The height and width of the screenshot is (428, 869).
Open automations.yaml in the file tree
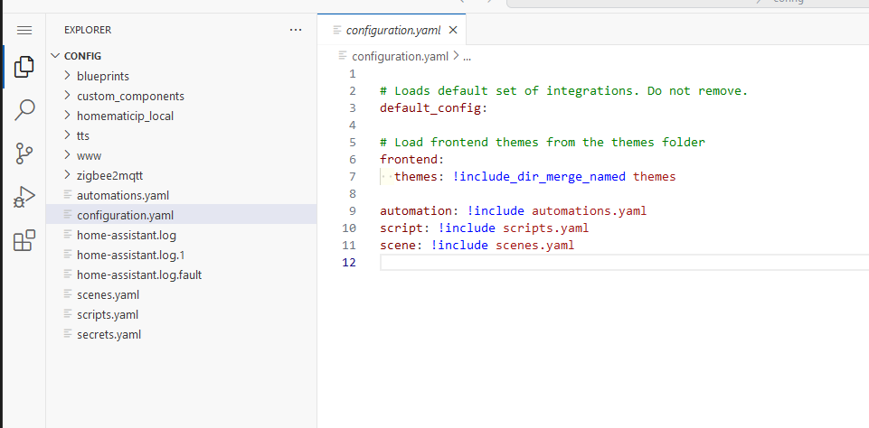122,195
